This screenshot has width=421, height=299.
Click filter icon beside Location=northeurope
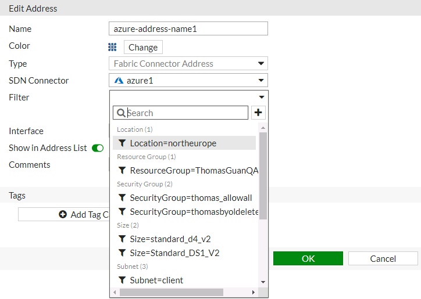point(122,143)
